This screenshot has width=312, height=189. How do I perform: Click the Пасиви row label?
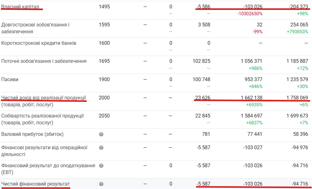point(10,79)
